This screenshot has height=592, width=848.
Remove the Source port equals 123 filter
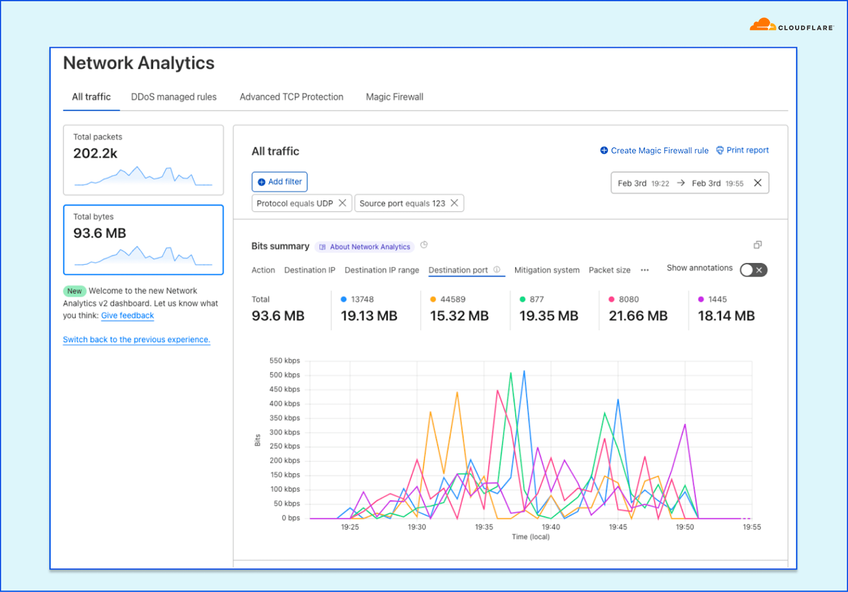(454, 203)
